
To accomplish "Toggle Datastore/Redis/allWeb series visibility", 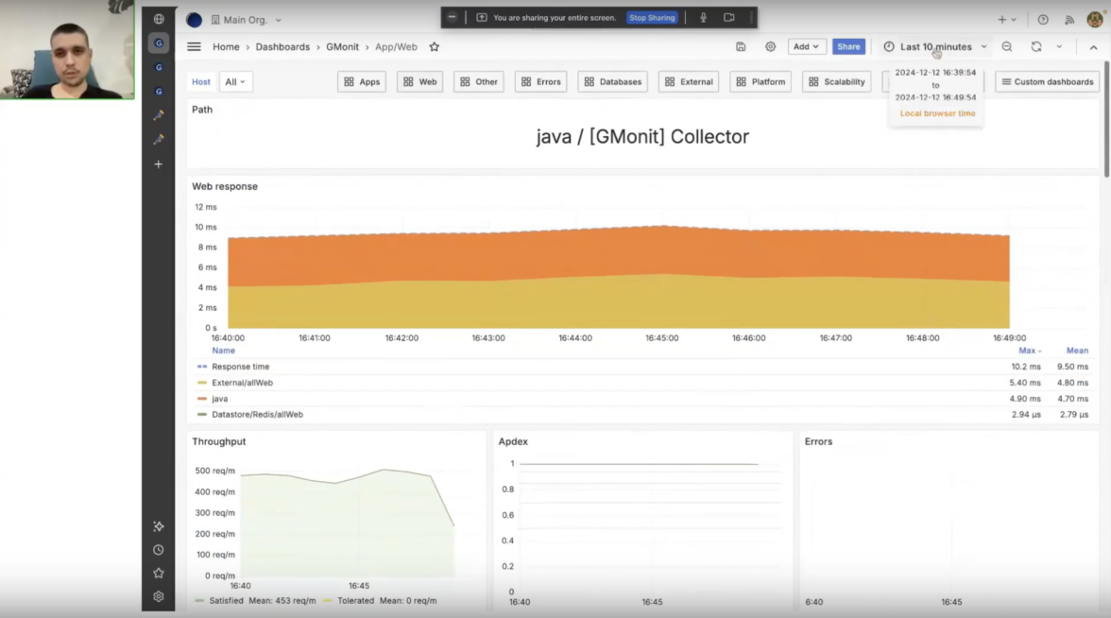I will click(x=257, y=415).
